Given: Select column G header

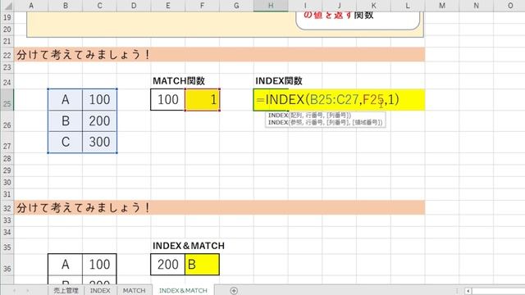Looking at the screenshot, I should 236,6.
